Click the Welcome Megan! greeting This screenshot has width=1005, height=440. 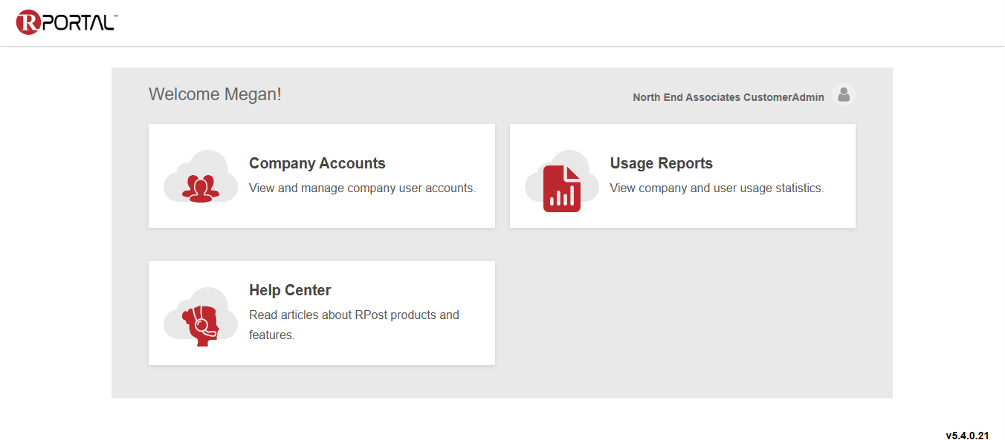[215, 94]
